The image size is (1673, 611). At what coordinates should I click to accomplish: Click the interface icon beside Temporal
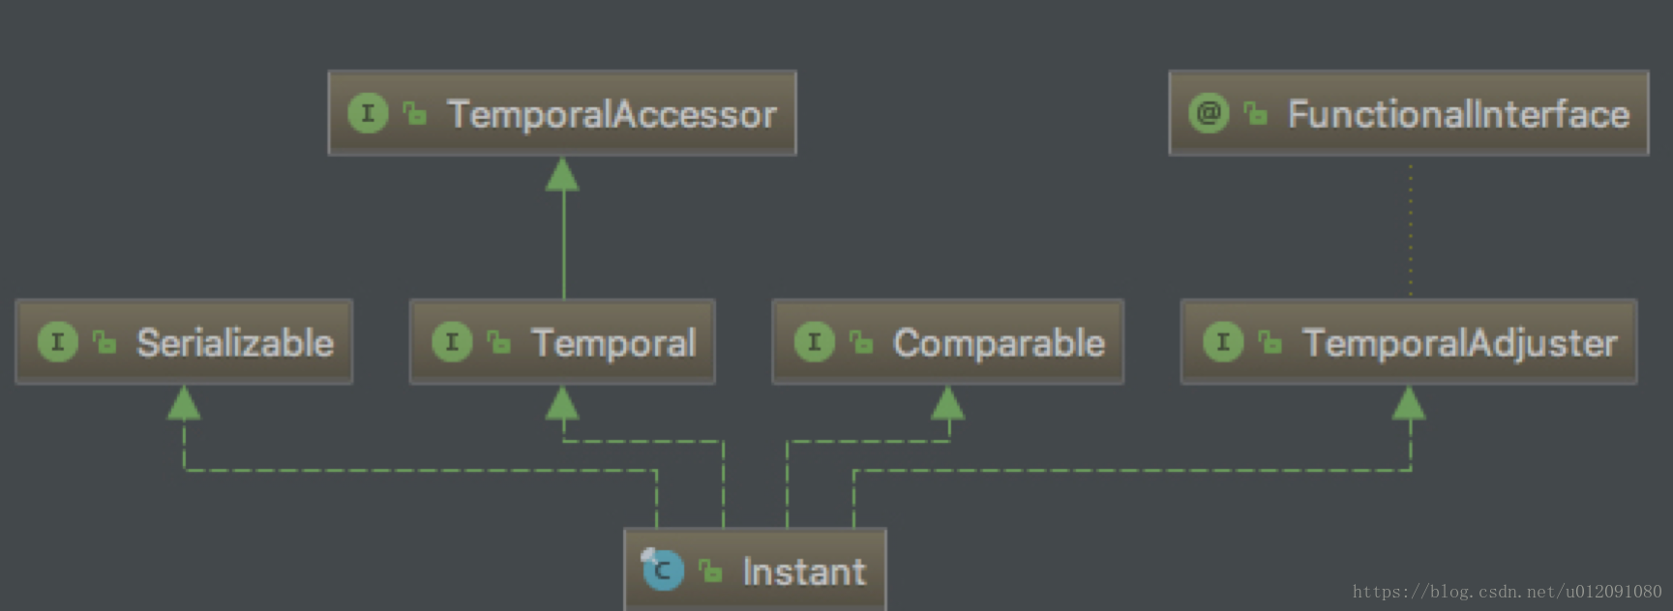tap(451, 342)
